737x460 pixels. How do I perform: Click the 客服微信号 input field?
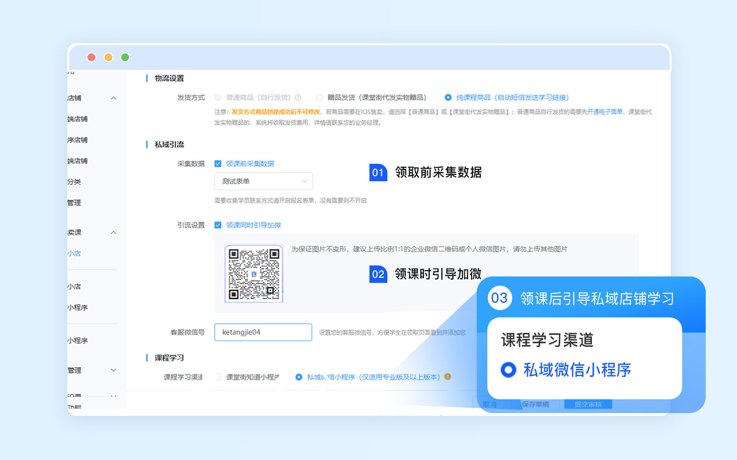[x=263, y=332]
